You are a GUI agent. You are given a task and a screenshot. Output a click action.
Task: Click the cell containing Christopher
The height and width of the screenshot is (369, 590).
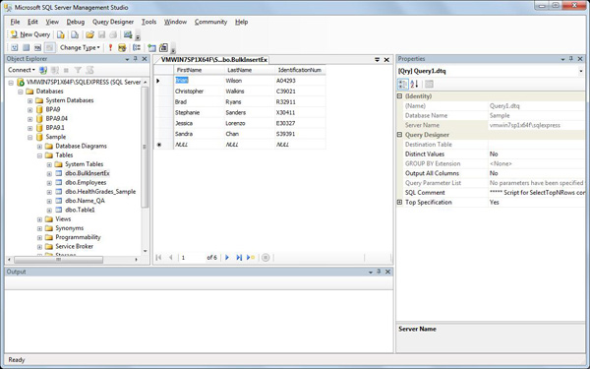tap(199, 92)
